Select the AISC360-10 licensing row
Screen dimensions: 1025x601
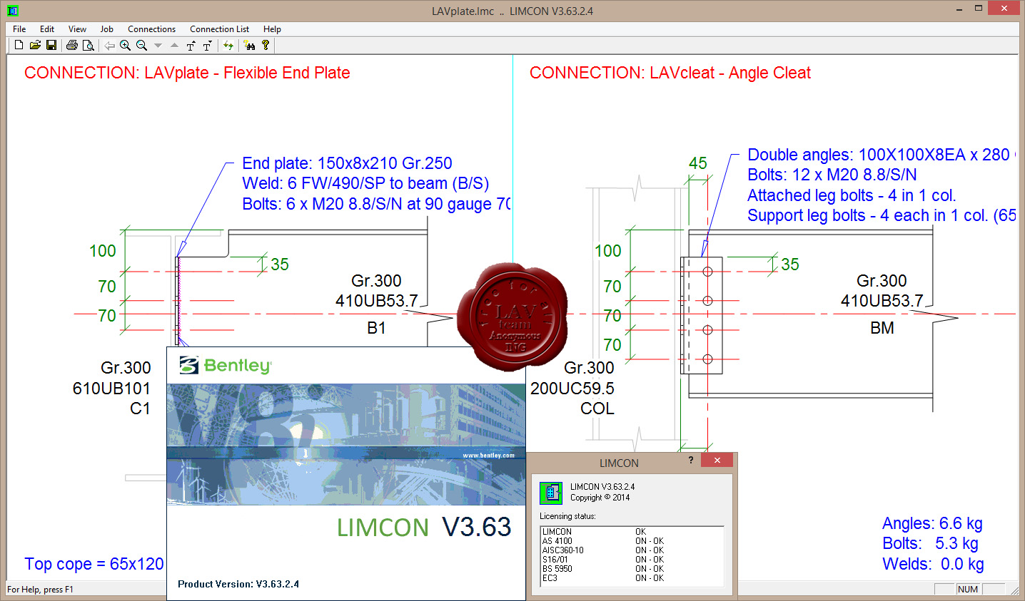632,550
